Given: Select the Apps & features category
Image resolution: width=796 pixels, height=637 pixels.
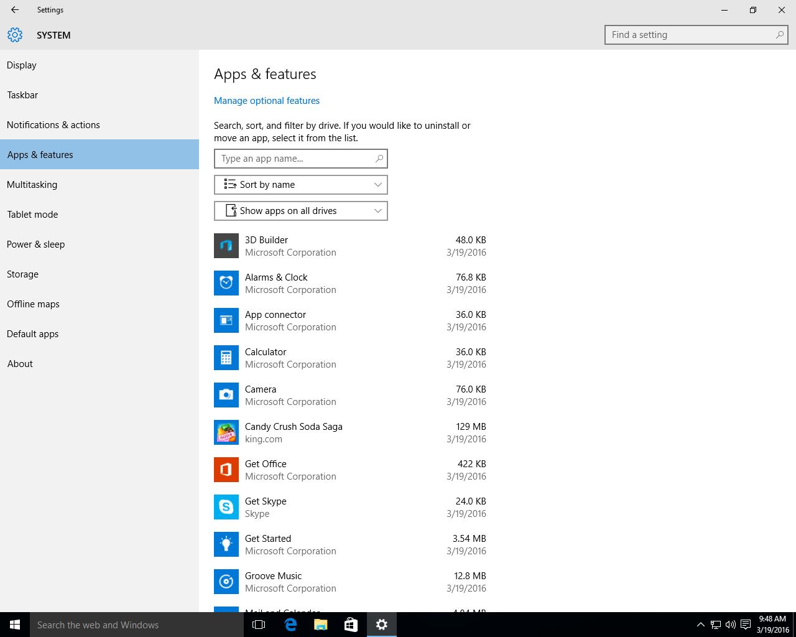Looking at the screenshot, I should point(99,154).
